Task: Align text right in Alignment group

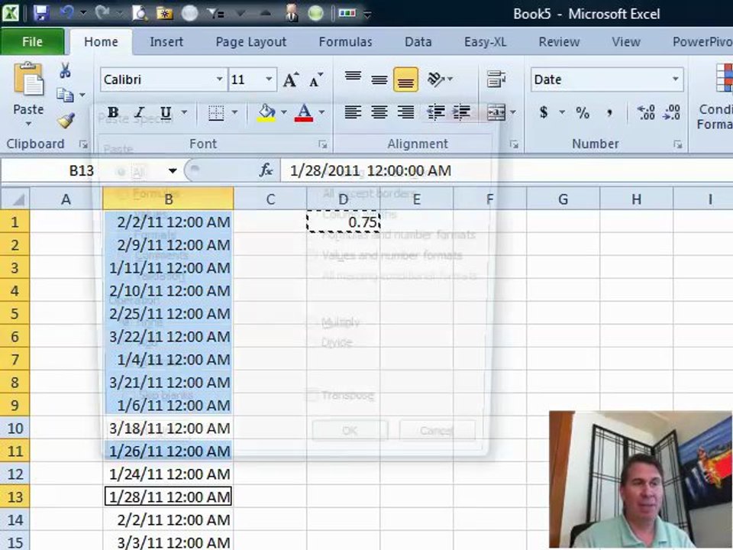Action: tap(405, 112)
